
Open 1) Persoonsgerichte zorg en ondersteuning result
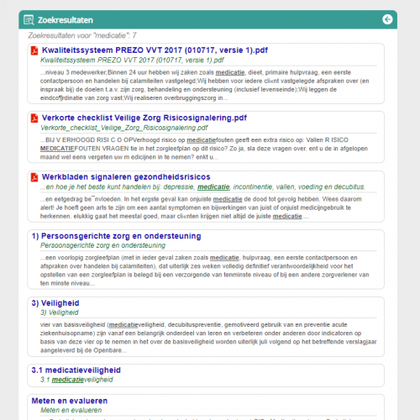(116, 236)
